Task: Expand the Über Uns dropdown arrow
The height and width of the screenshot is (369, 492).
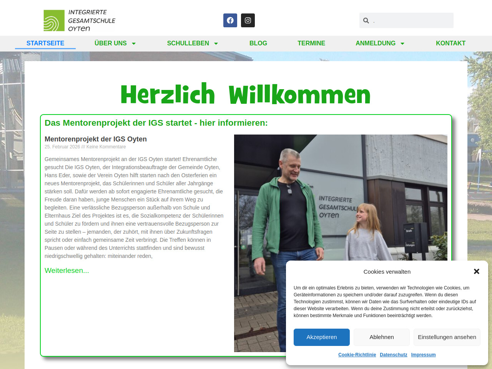Action: click(x=134, y=44)
